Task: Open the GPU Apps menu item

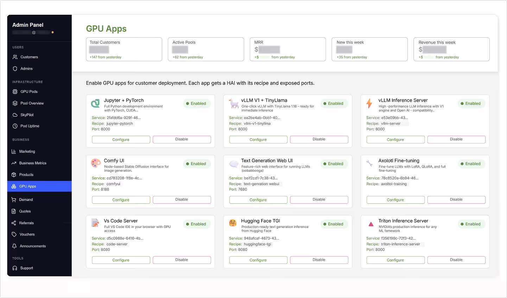Action: point(39,186)
